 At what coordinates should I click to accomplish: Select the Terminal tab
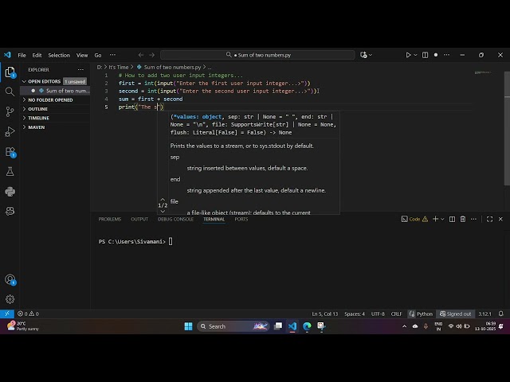point(214,220)
